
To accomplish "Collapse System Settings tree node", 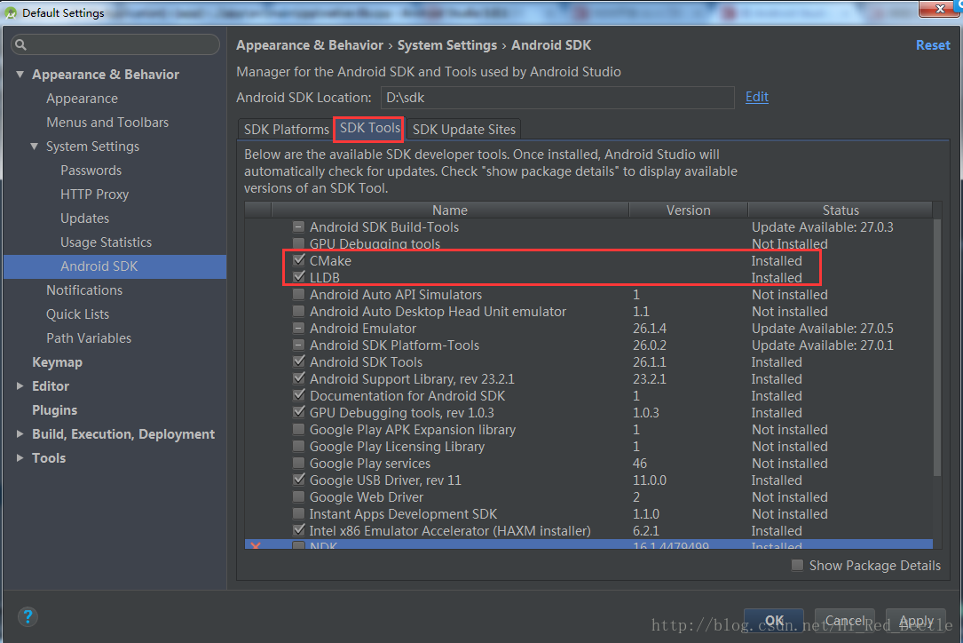I will pos(35,147).
